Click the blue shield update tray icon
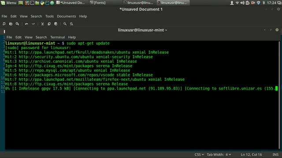Viewport: 282px width, 158px height. (259, 3)
